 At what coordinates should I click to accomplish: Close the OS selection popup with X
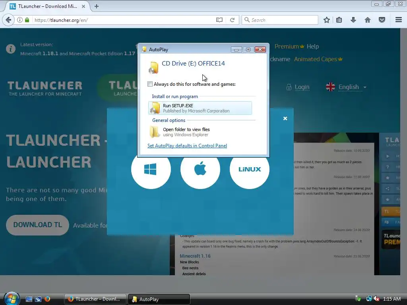[285, 118]
